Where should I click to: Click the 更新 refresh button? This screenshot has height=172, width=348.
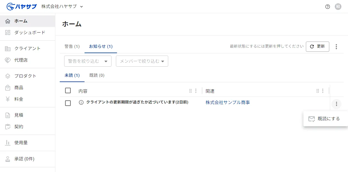point(317,47)
